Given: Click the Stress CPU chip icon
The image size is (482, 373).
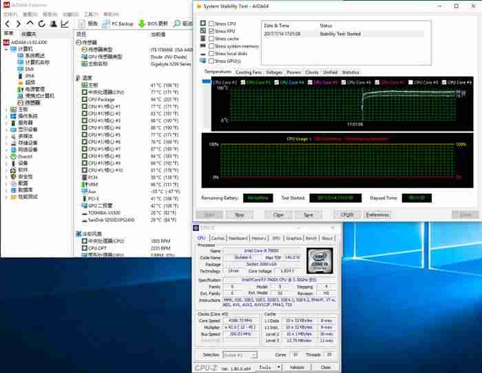Looking at the screenshot, I should click(203, 23).
